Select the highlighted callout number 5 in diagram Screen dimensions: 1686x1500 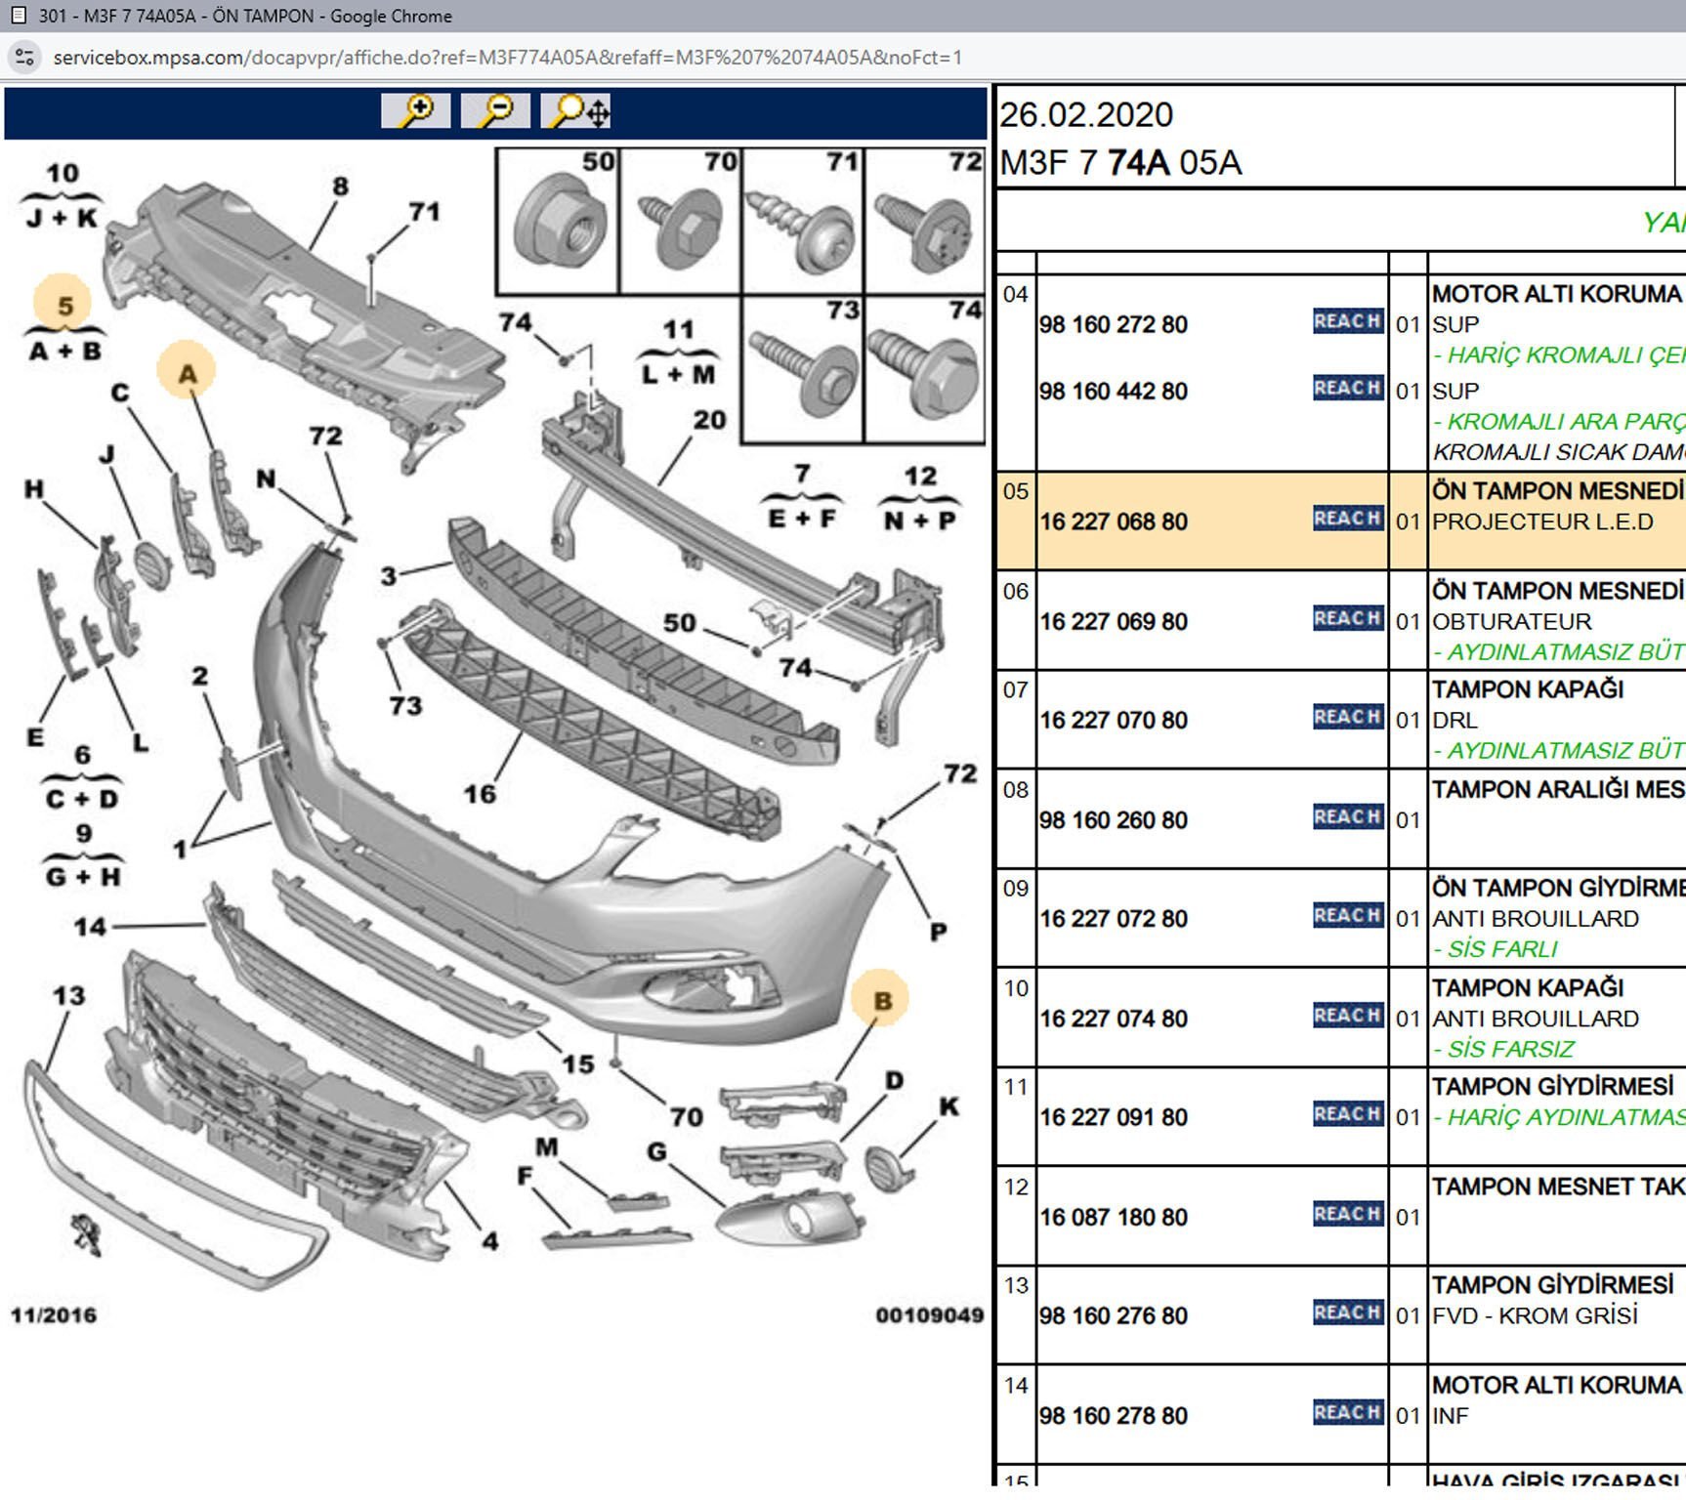click(x=63, y=306)
